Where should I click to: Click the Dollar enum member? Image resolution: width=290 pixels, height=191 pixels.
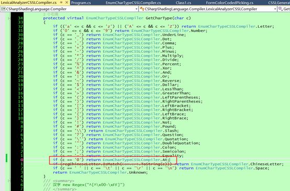[x=170, y=85]
